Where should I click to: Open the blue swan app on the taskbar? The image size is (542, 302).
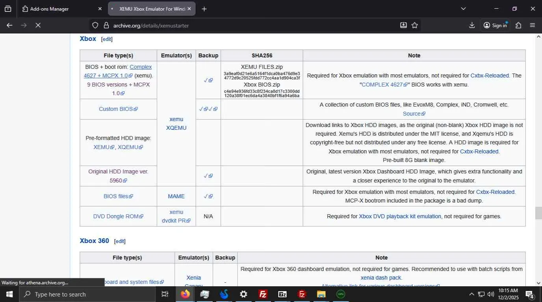pyautogui.click(x=224, y=294)
